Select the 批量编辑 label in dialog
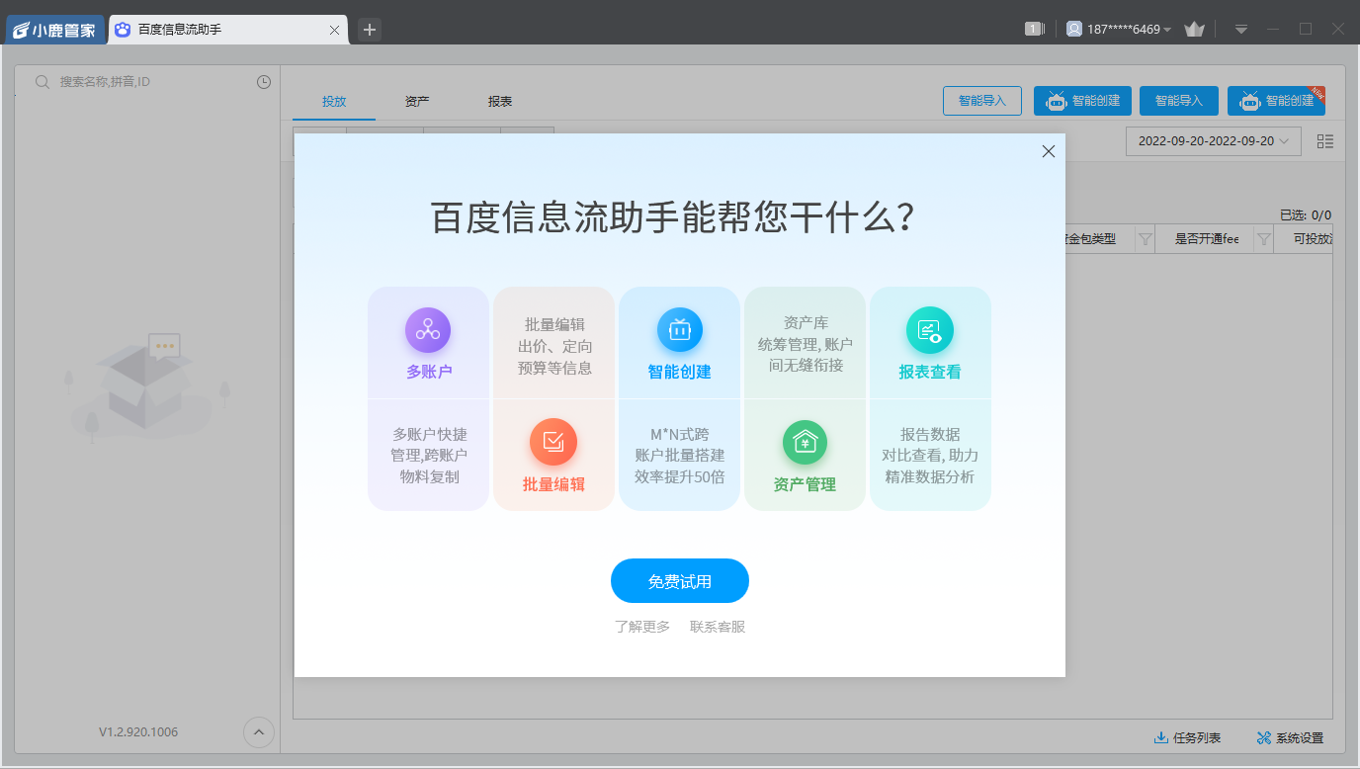Image resolution: width=1360 pixels, height=769 pixels. tap(553, 484)
